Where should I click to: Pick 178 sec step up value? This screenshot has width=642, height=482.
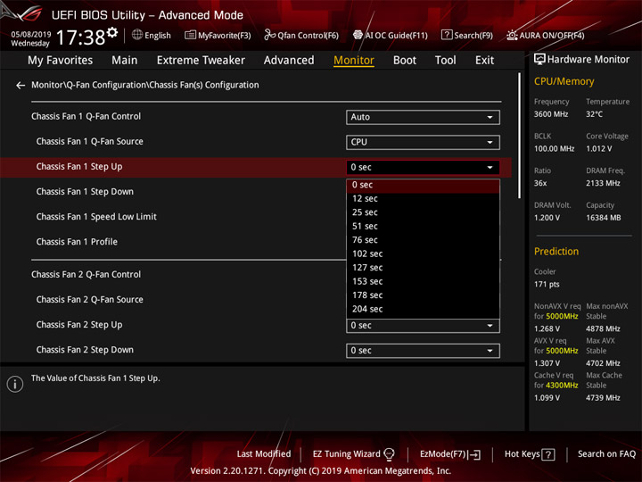pos(423,295)
